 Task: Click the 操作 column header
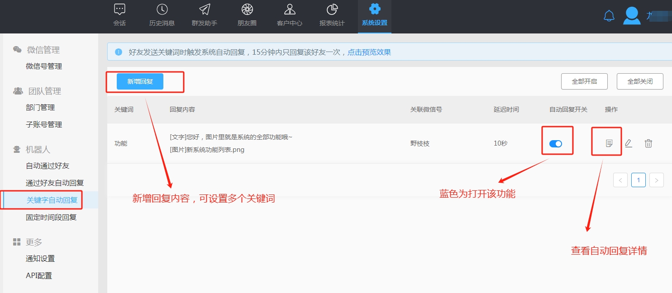[x=611, y=110]
